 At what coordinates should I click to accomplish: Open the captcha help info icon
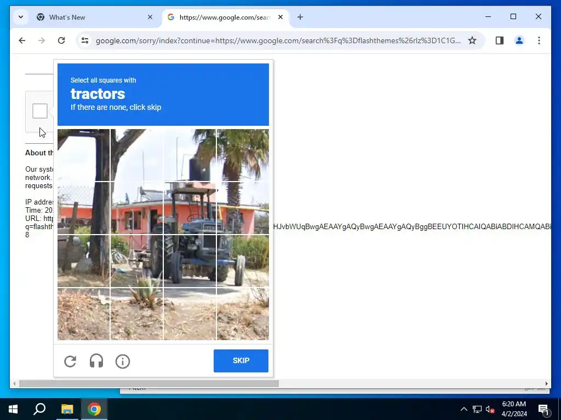pos(123,361)
